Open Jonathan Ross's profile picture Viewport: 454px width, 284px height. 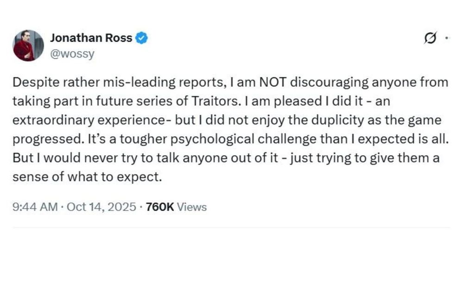pyautogui.click(x=28, y=45)
